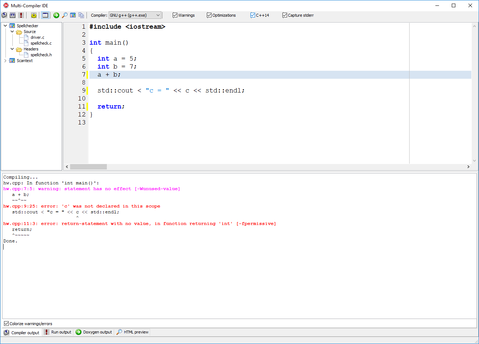
Task: Click the editor's horizontal scrollbar thumb
Action: tap(88, 167)
